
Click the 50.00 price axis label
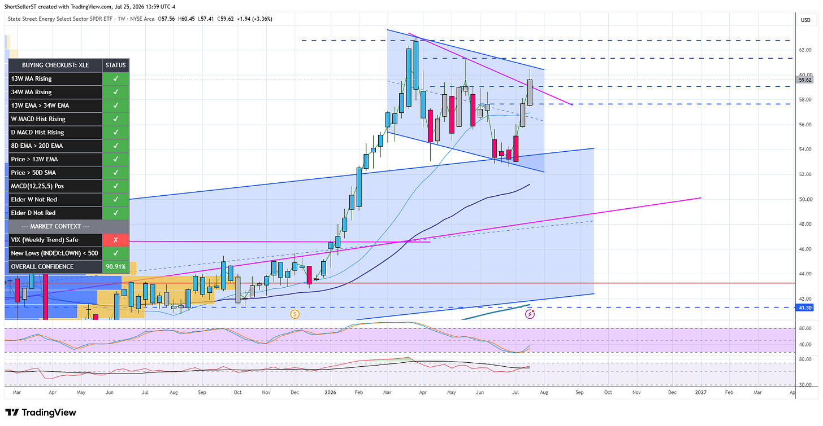(804, 199)
